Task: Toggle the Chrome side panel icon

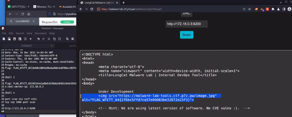Action: tap(284, 9)
